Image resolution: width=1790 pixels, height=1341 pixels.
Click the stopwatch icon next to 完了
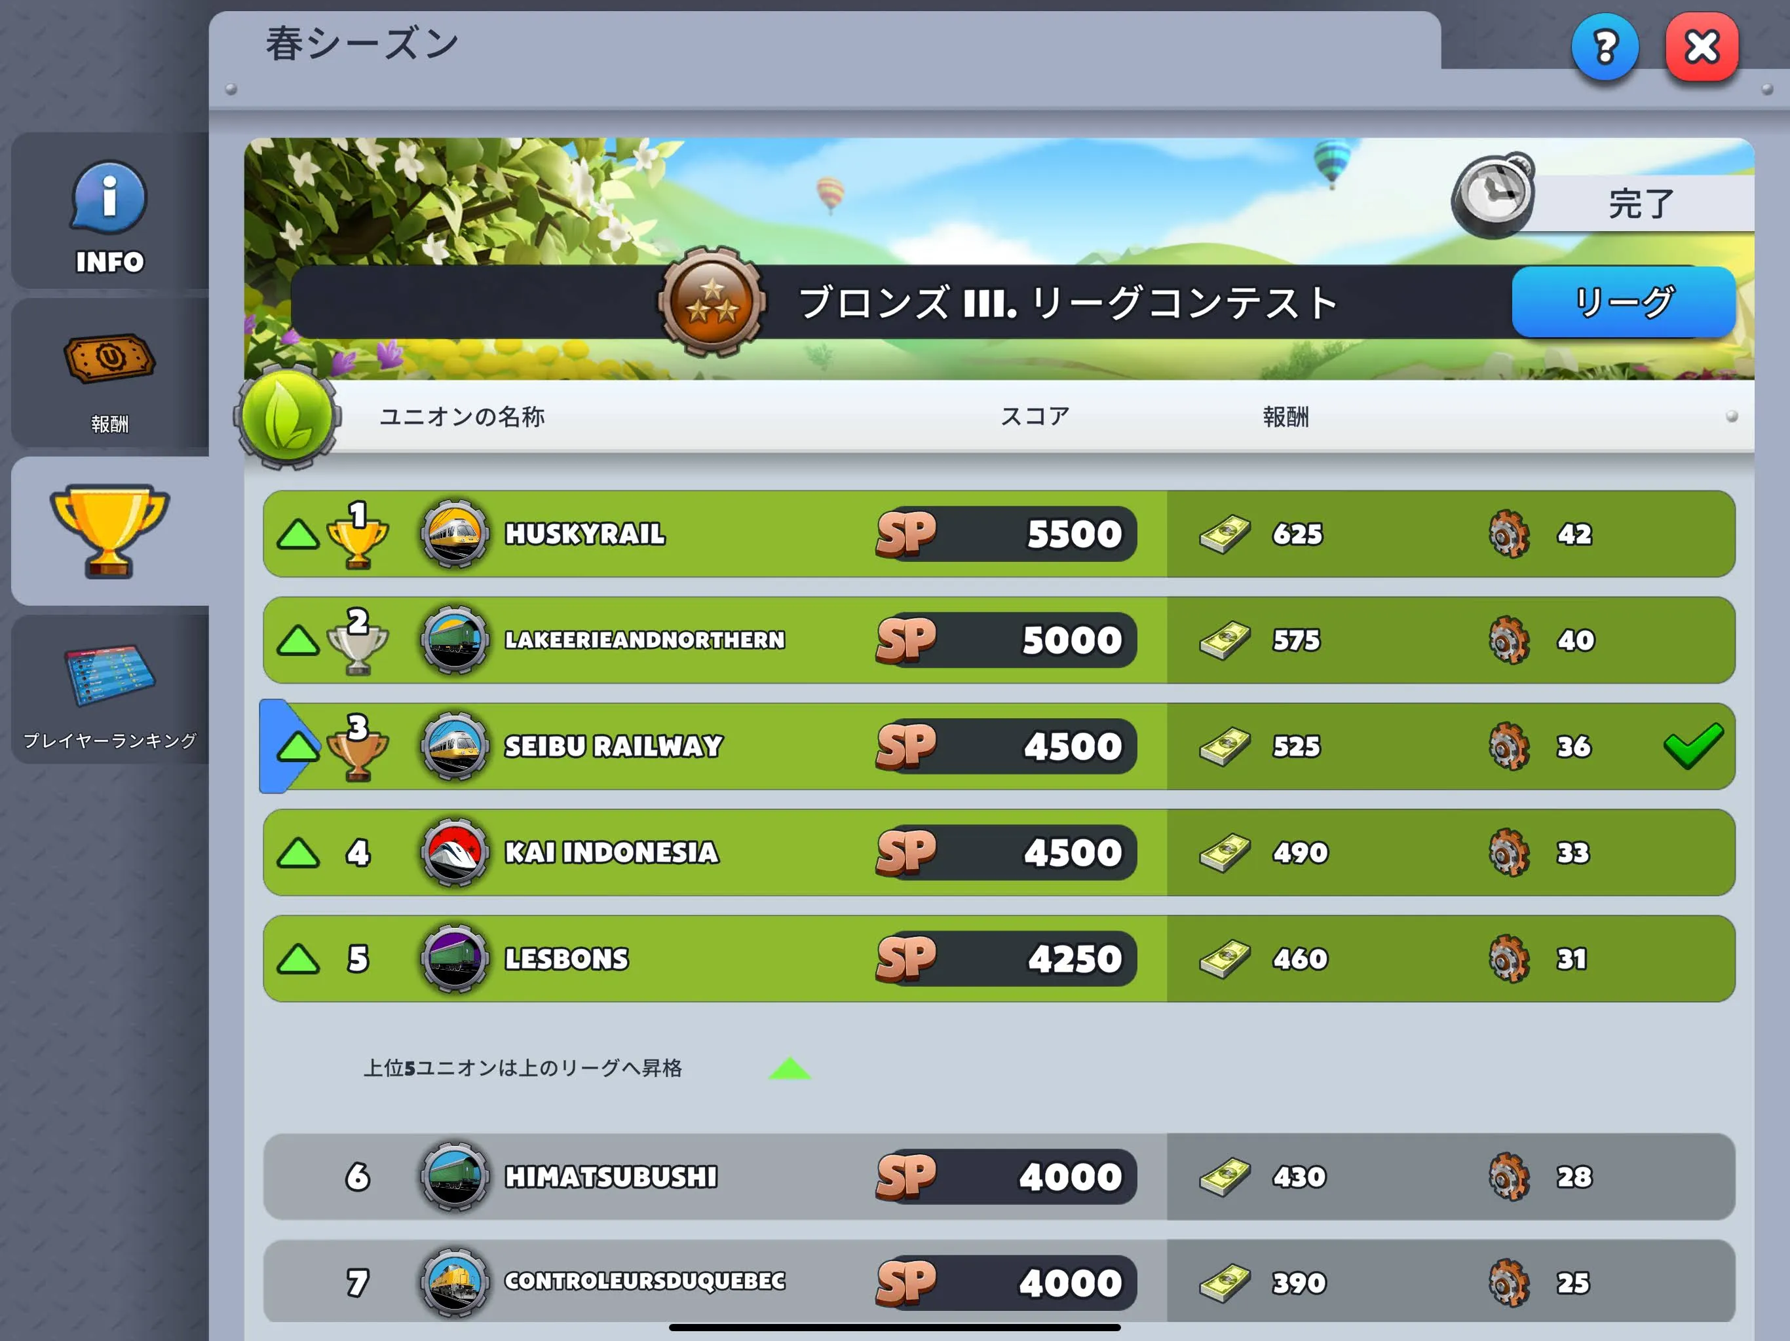(1493, 195)
